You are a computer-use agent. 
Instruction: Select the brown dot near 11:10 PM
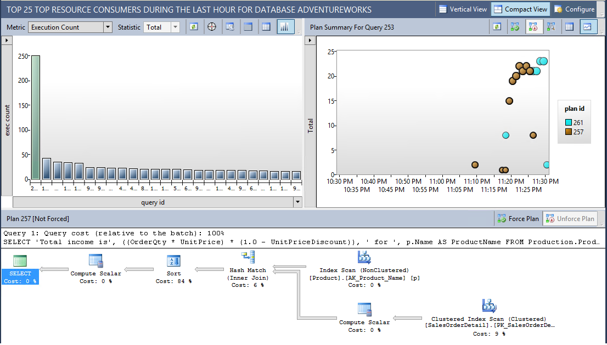tap(475, 165)
